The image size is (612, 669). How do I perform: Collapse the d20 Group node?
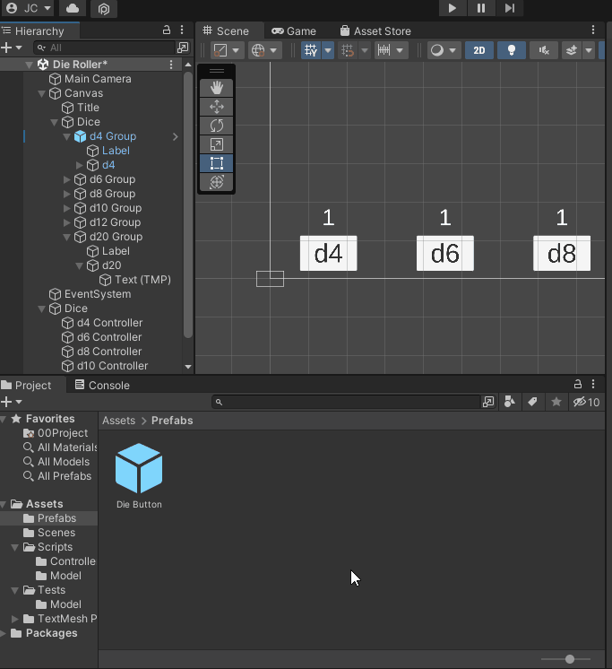(66, 237)
